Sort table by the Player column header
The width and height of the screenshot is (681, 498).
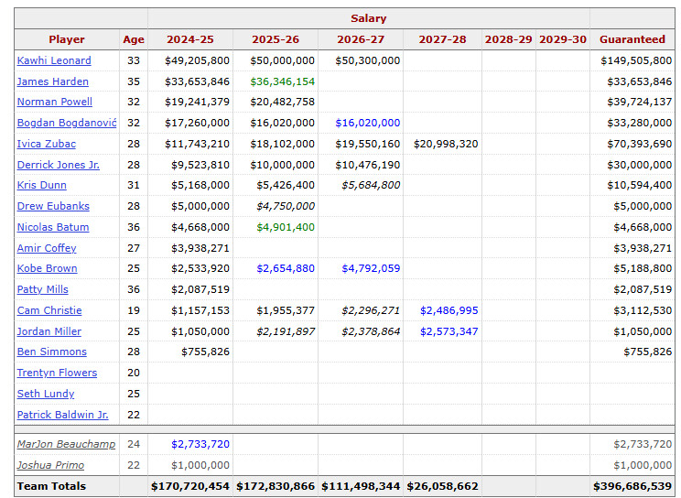coord(66,39)
